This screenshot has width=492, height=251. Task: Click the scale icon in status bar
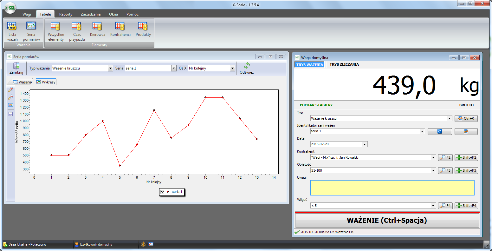tap(143, 244)
